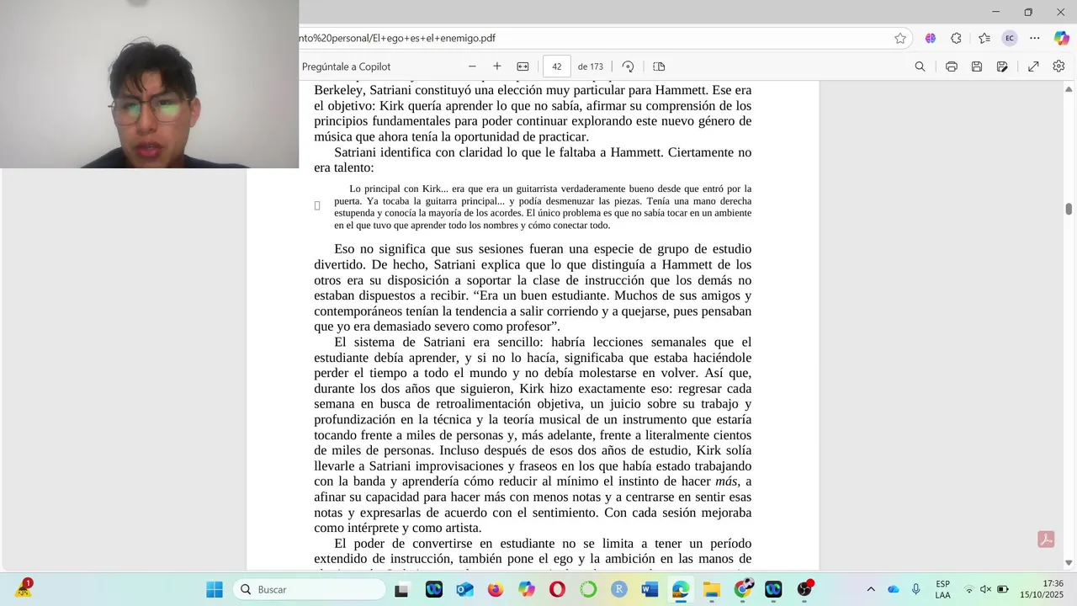
Task: Zoom out of the PDF with the minus button
Action: [x=472, y=66]
